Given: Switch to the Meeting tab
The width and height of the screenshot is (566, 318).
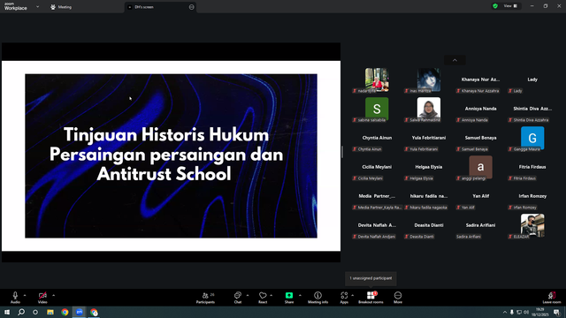Looking at the screenshot, I should pos(61,7).
